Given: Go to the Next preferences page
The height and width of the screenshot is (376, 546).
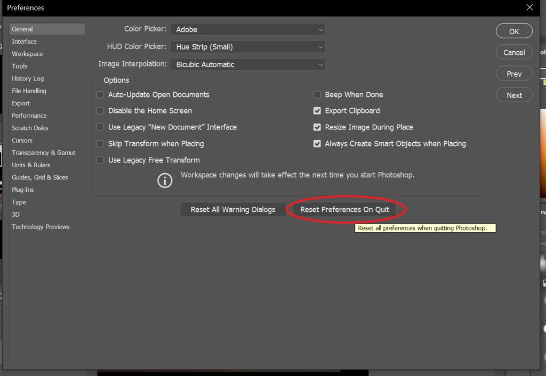Looking at the screenshot, I should 514,95.
